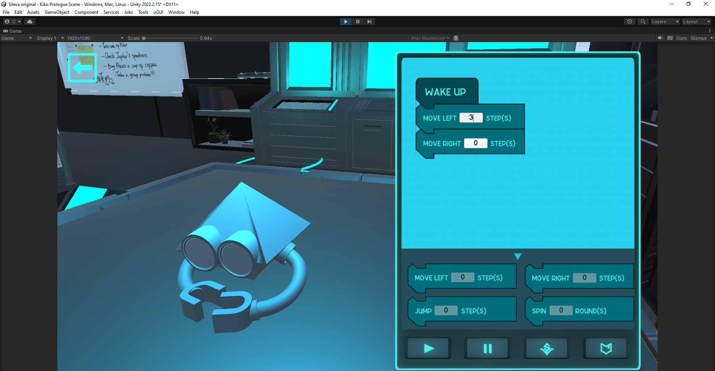The width and height of the screenshot is (715, 371).
Task: Select the JUMP block in palette
Action: 462,311
